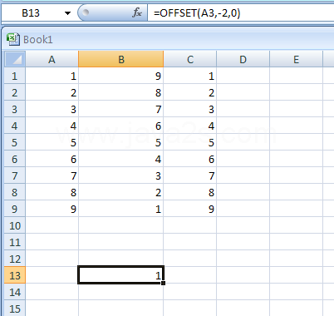This screenshot has width=334, height=316.
Task: Click cell C3 containing 3
Action: pos(190,109)
